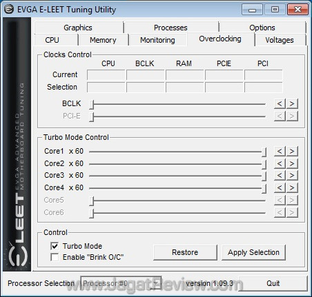Click the Current RAM clock field
Image resolution: width=312 pixels, height=297 pixels.
[x=185, y=75]
